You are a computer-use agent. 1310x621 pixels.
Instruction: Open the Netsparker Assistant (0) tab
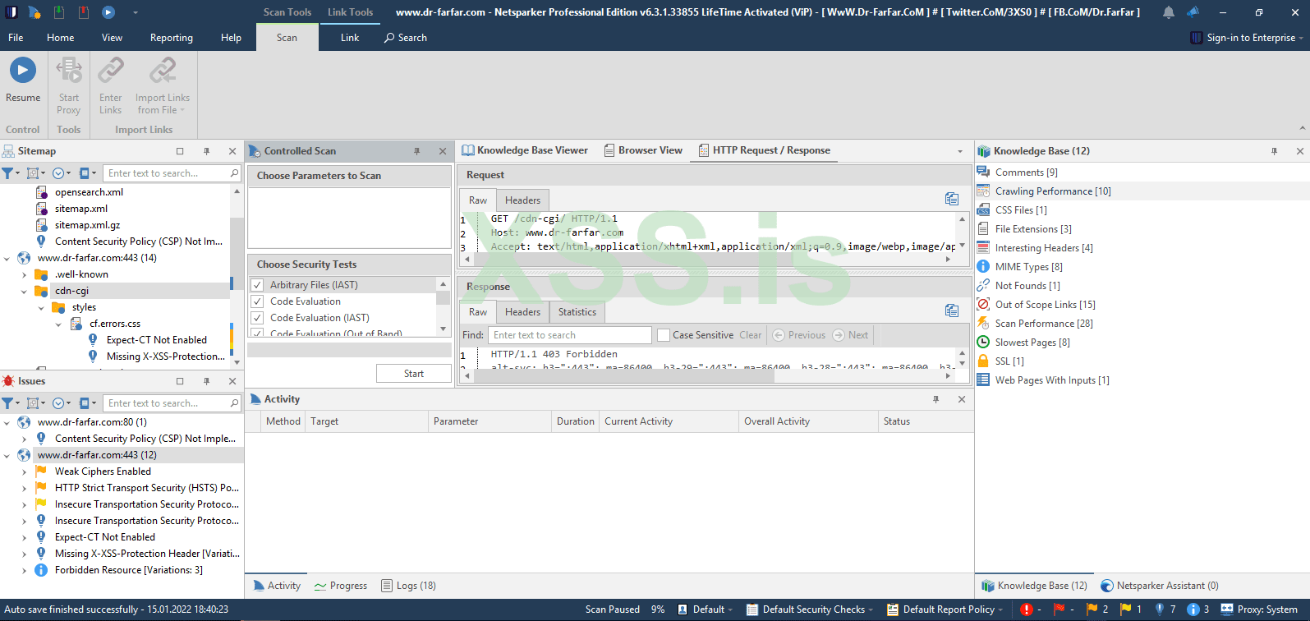click(1160, 586)
